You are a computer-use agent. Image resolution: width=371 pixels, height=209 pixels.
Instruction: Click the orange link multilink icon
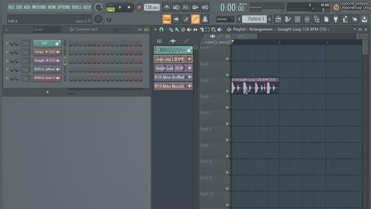click(x=195, y=19)
